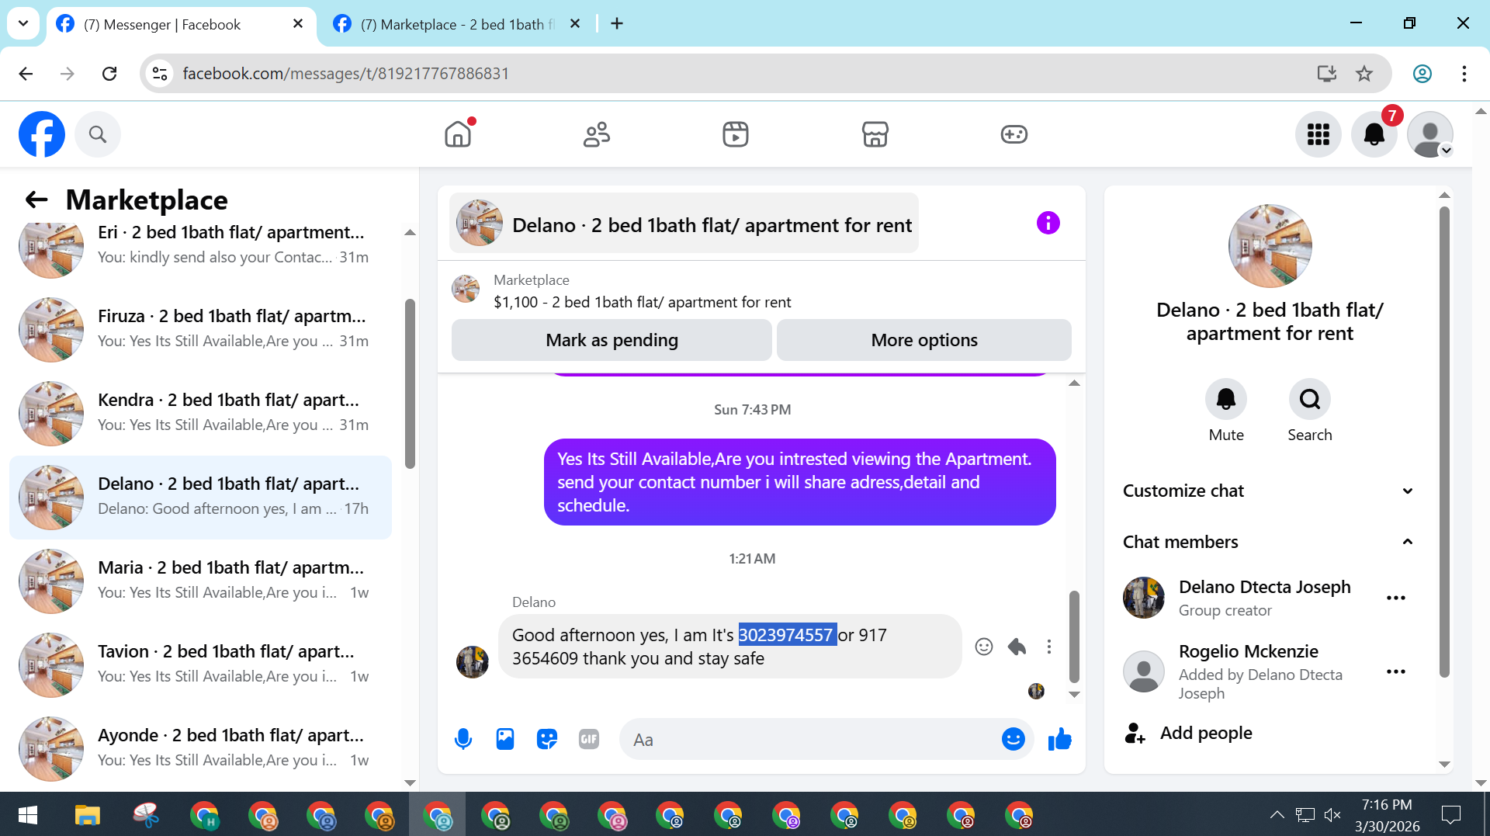Switch to the Marketplace - 2 bed 1bath tab
1490x836 pixels.
point(458,24)
